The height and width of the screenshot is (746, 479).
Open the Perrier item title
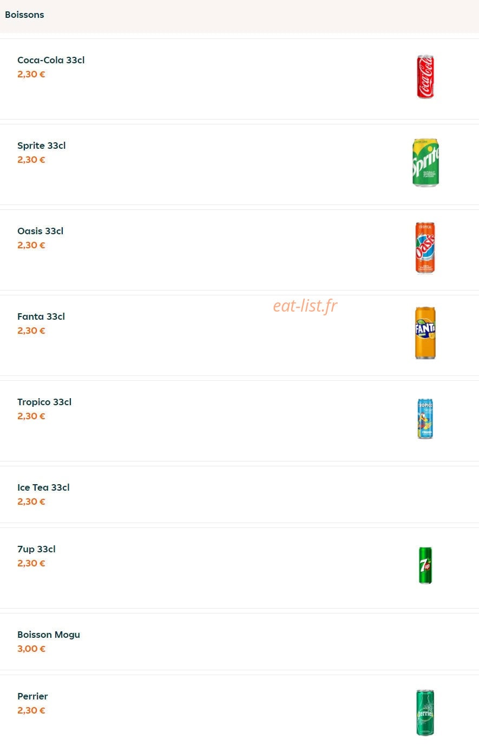point(32,696)
